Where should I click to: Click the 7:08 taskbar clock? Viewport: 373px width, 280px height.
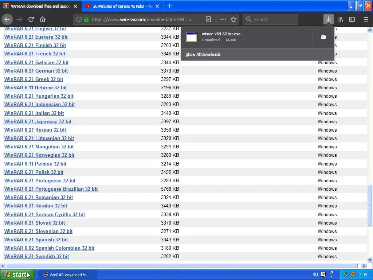coord(363,275)
